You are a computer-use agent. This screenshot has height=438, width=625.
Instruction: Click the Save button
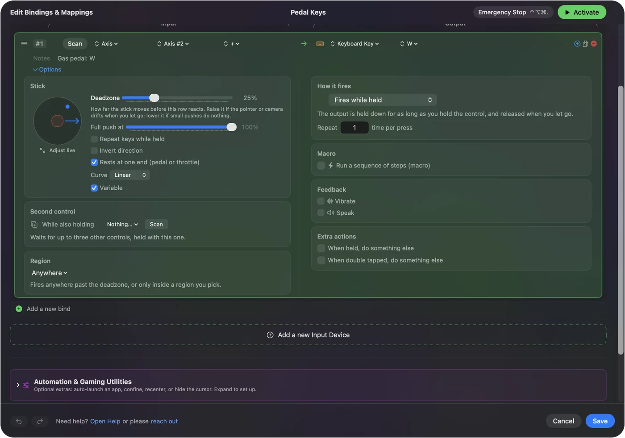(600, 421)
